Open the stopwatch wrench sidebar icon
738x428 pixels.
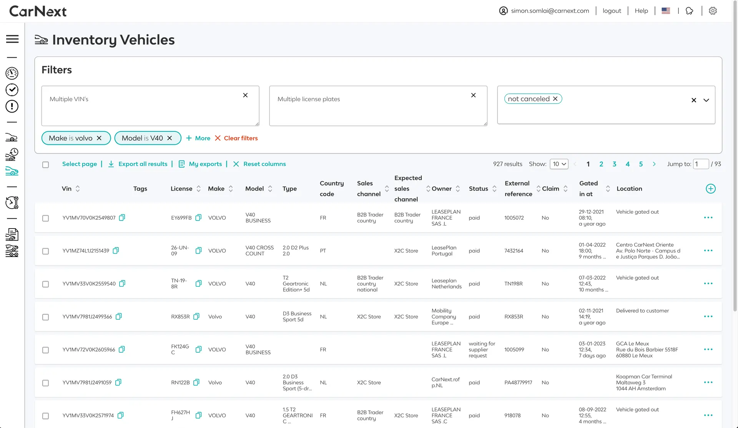tap(12, 202)
